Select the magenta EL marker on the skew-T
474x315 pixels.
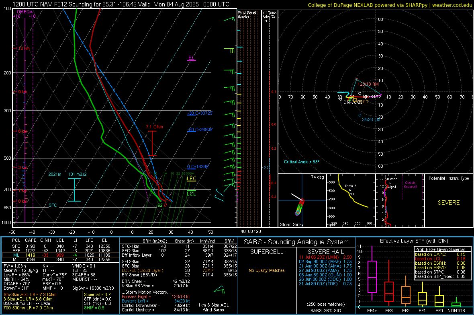point(191,58)
